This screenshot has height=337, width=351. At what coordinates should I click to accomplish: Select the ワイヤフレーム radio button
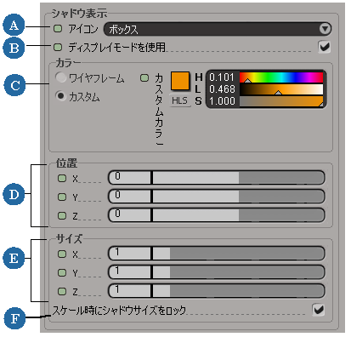(x=60, y=77)
